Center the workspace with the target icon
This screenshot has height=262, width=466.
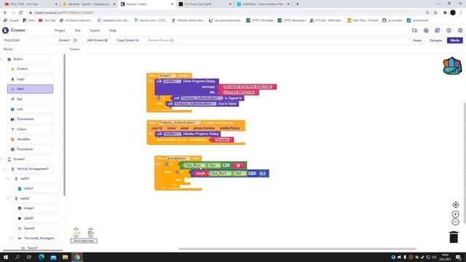click(x=455, y=205)
